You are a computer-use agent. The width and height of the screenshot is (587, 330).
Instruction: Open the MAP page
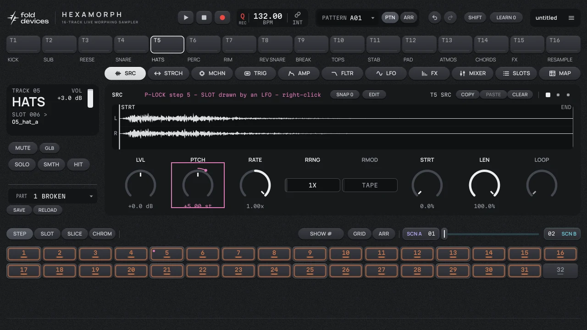[x=560, y=73]
